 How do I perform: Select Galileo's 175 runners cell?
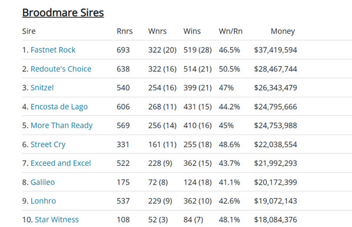coord(123,182)
